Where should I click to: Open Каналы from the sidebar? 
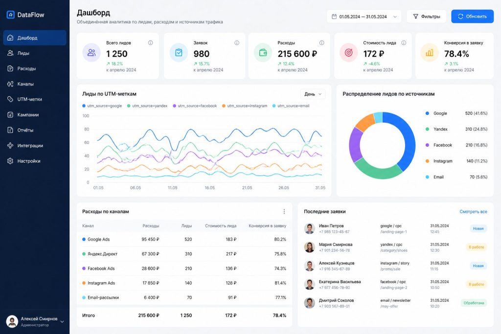pos(35,84)
